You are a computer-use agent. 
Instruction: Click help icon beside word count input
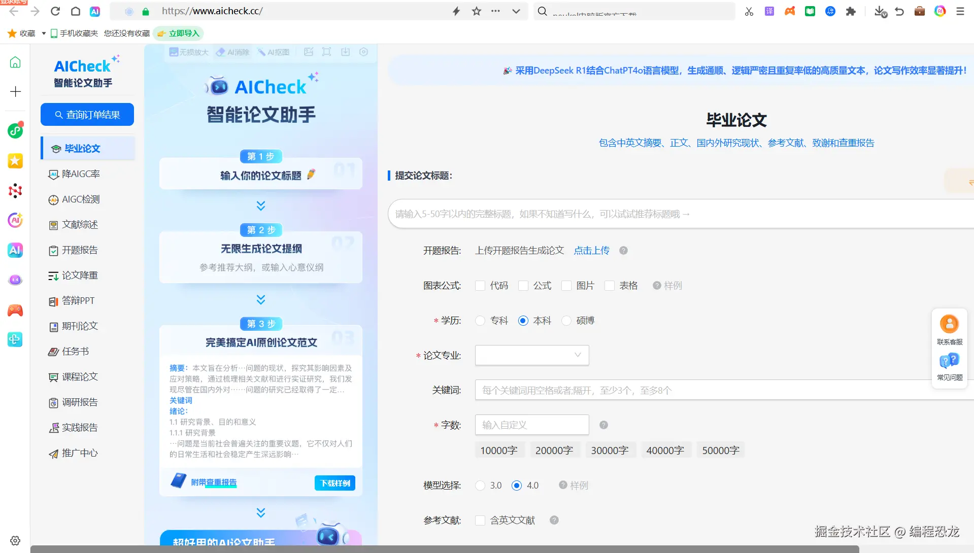coord(603,425)
